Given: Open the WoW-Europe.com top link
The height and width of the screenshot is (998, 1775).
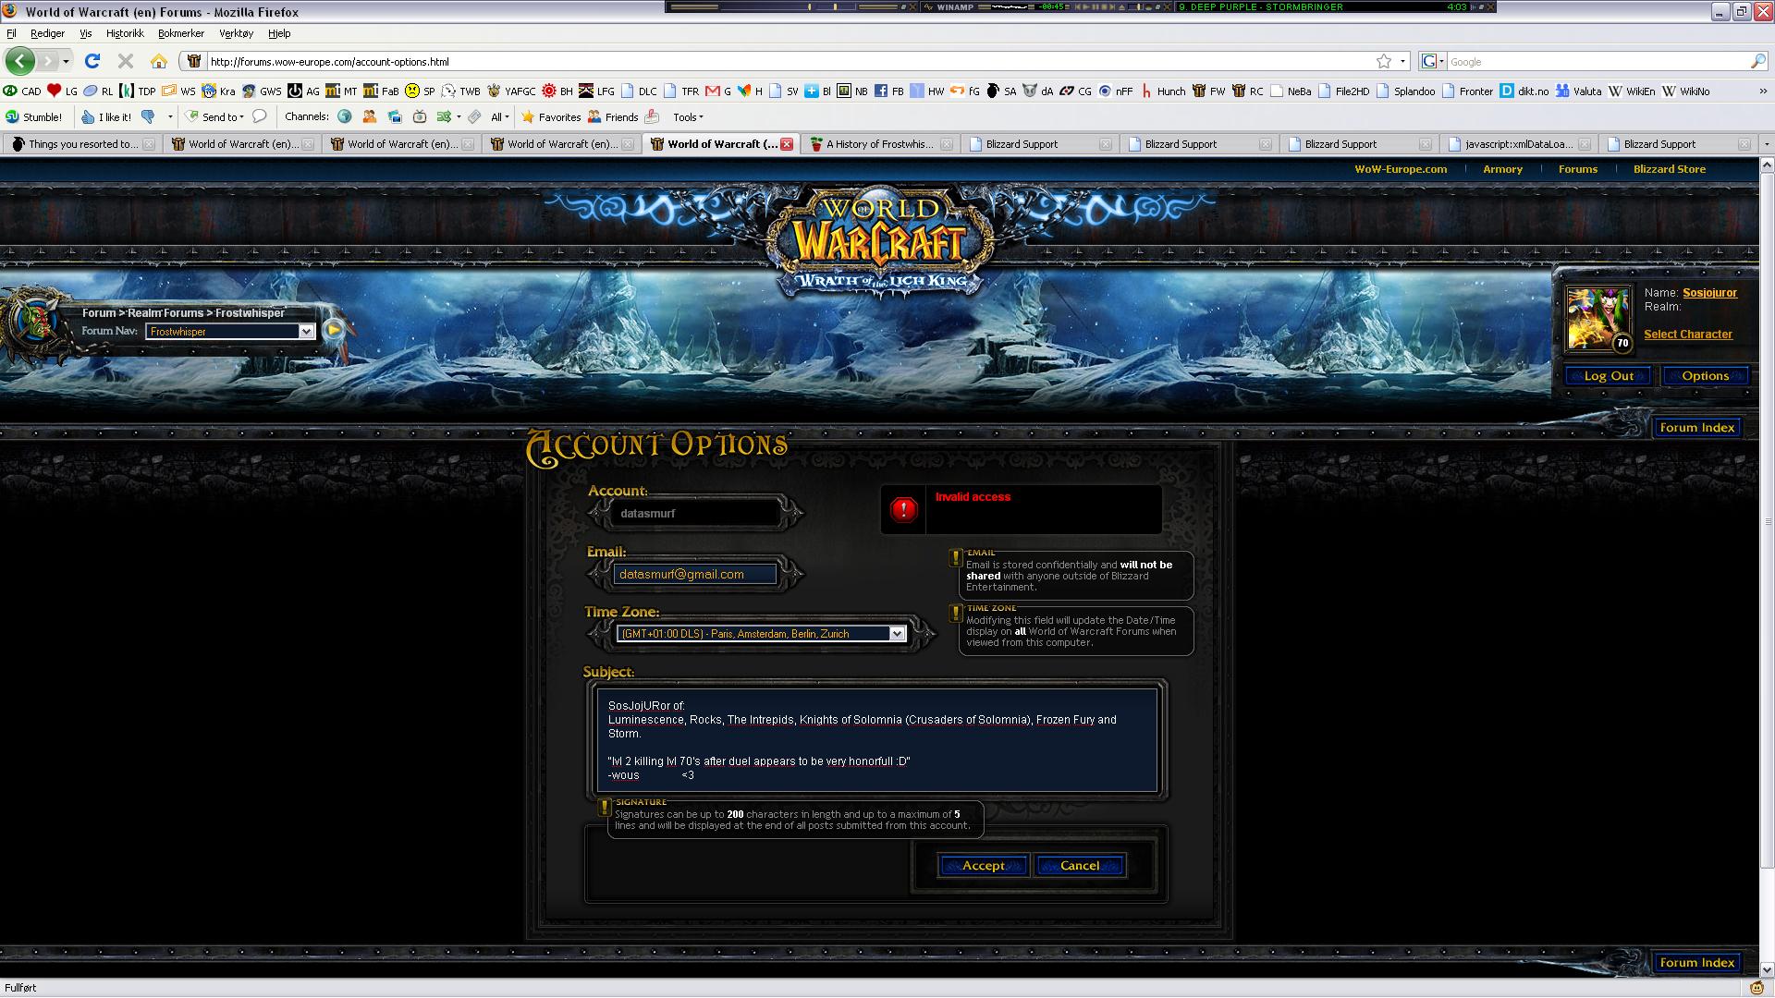Looking at the screenshot, I should pyautogui.click(x=1401, y=169).
